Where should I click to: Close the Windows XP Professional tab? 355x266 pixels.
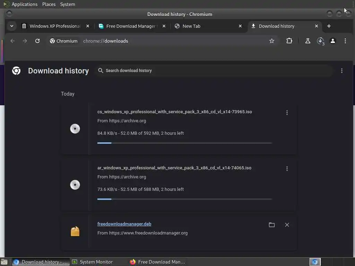(88, 26)
